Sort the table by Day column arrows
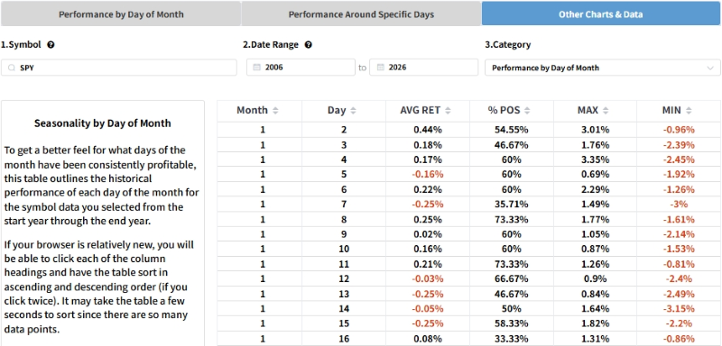Viewport: 722px width, 346px height. pos(353,110)
